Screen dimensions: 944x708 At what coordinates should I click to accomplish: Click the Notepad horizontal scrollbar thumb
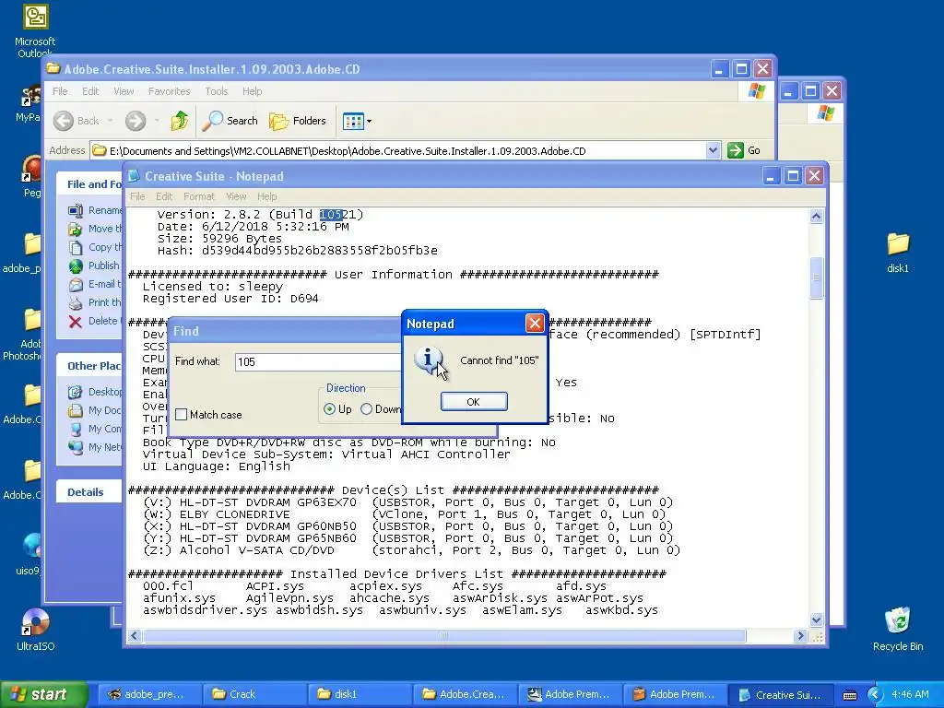pos(444,636)
